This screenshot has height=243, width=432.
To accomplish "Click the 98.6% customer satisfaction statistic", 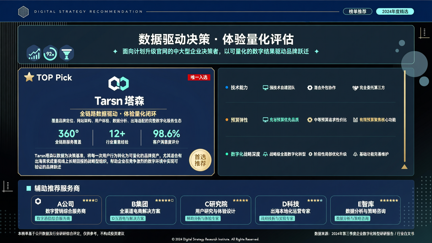I will coord(166,137).
